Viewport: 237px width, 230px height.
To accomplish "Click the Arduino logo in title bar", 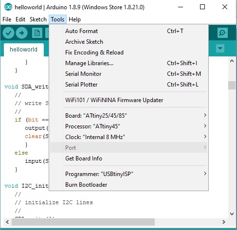I will 8,7.
